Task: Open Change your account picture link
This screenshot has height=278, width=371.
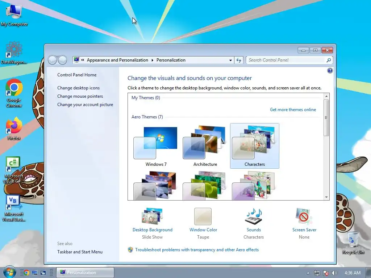Action: coord(85,105)
